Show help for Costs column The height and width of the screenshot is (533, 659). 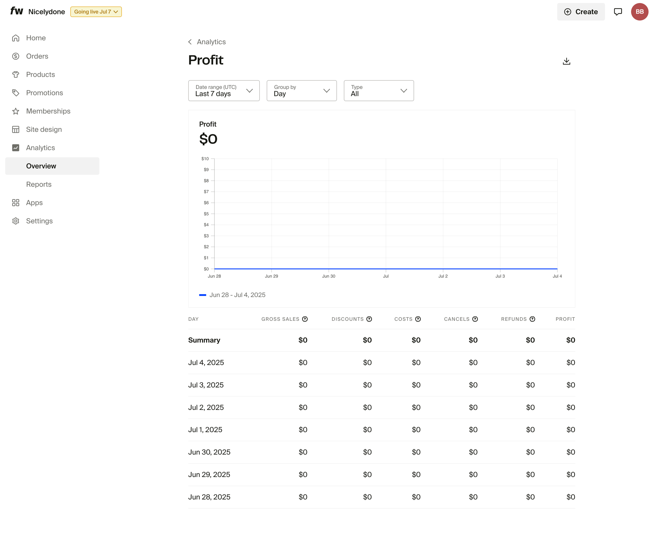click(x=418, y=319)
